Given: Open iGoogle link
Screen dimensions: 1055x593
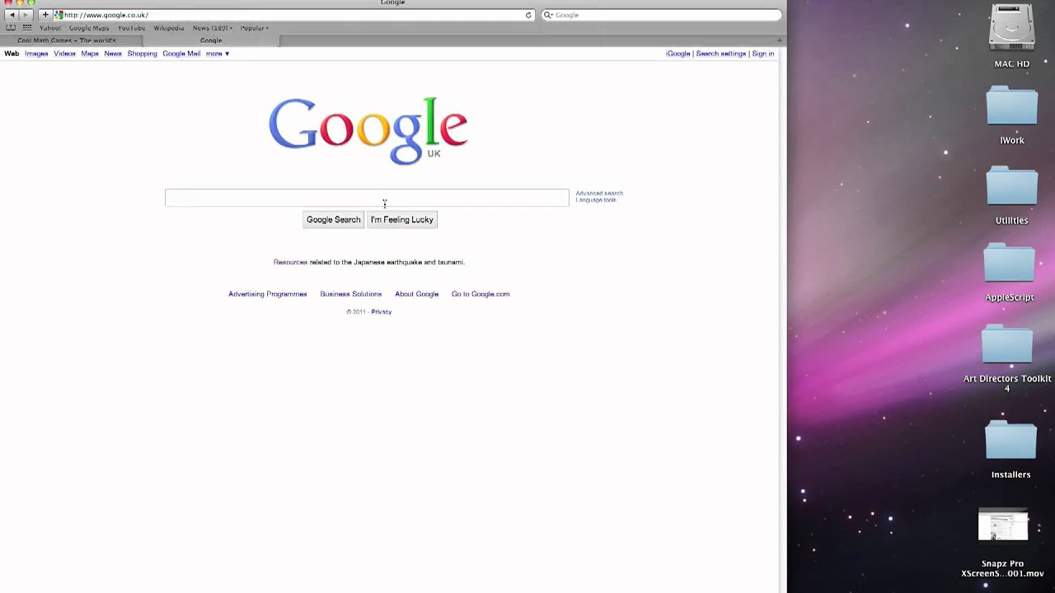Looking at the screenshot, I should (678, 54).
